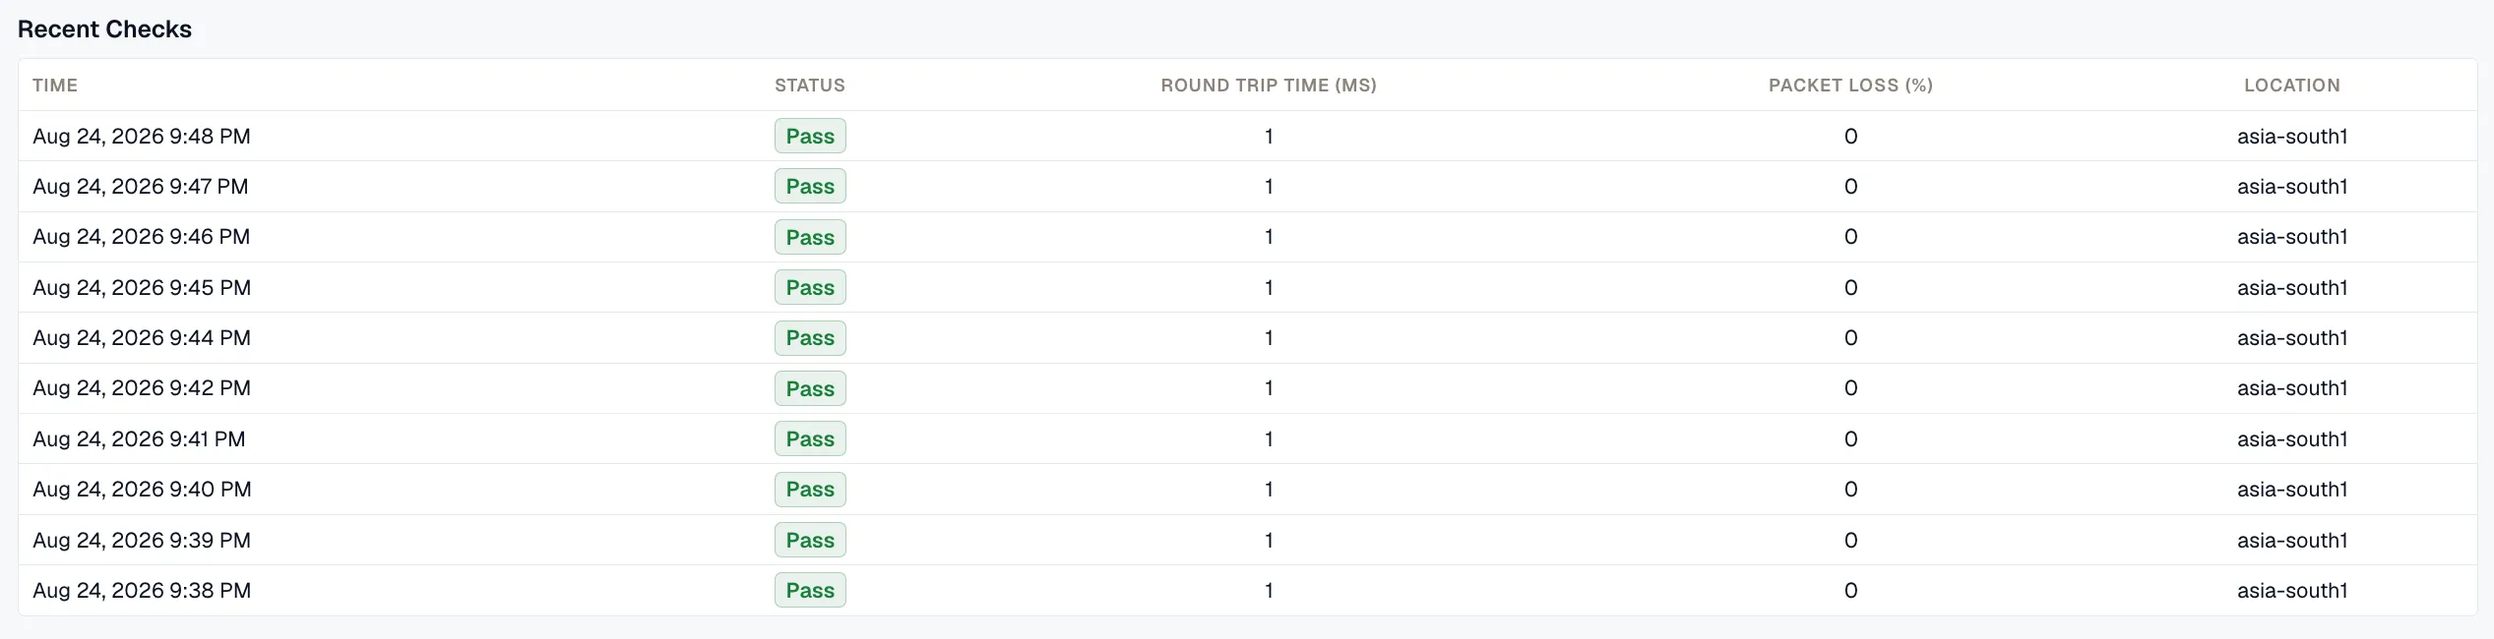The height and width of the screenshot is (639, 2494).
Task: Select the Pass badge for 9:48 PM check
Action: [810, 137]
